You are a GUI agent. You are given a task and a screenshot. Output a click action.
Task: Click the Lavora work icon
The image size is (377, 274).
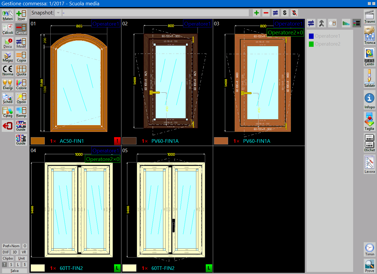370,164
